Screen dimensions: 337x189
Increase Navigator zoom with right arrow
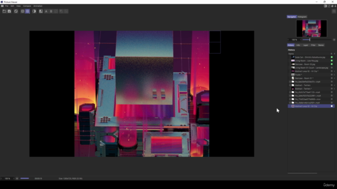(x=301, y=40)
